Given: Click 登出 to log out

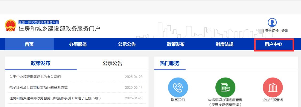Looking at the screenshot, I should [285, 31].
